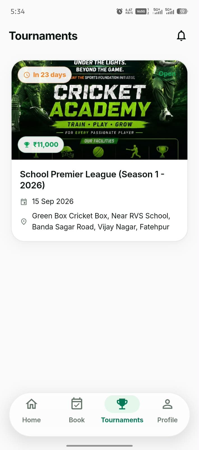Click the calendar icon beside 15 Sep 2026
The width and height of the screenshot is (199, 450).
(24, 202)
